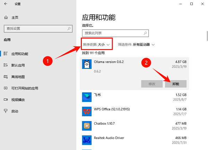Click the search magnifier in 搜索此列表 box
This screenshot has width=208, height=150.
coord(145,33)
